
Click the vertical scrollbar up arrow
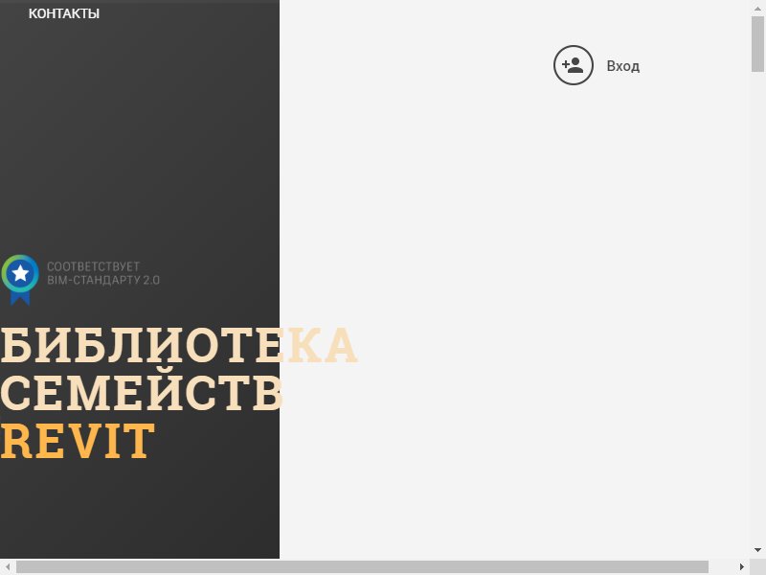(x=757, y=8)
